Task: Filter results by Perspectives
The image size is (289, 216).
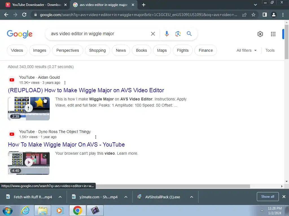Action: [x=68, y=50]
